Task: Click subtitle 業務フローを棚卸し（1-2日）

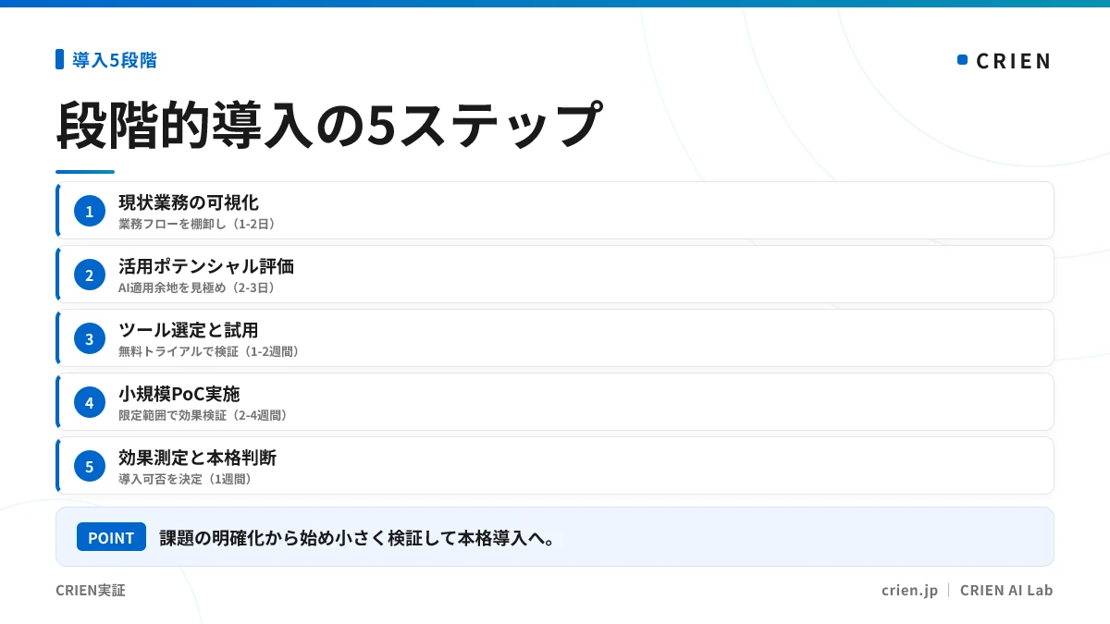Action: pyautogui.click(x=198, y=224)
